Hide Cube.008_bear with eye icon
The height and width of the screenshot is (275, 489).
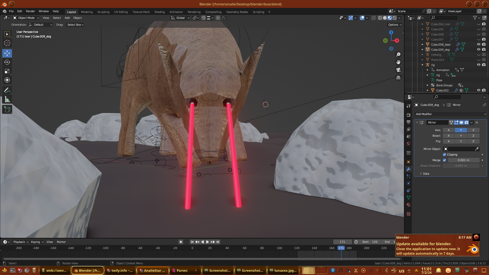(479, 44)
